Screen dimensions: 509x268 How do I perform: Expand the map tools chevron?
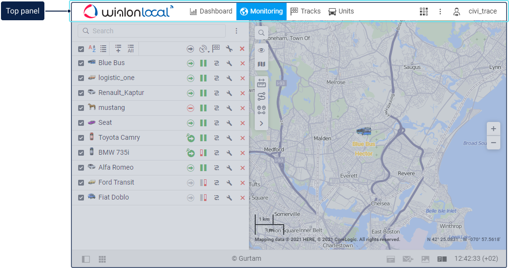click(x=261, y=123)
